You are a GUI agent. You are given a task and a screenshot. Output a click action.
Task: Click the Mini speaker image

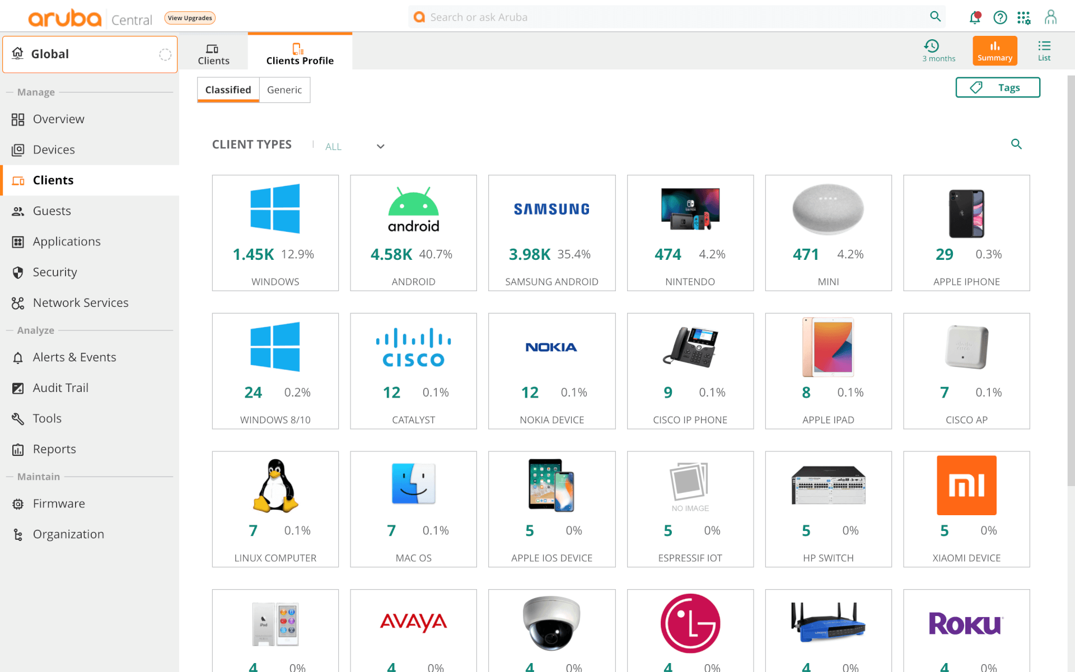pos(828,209)
